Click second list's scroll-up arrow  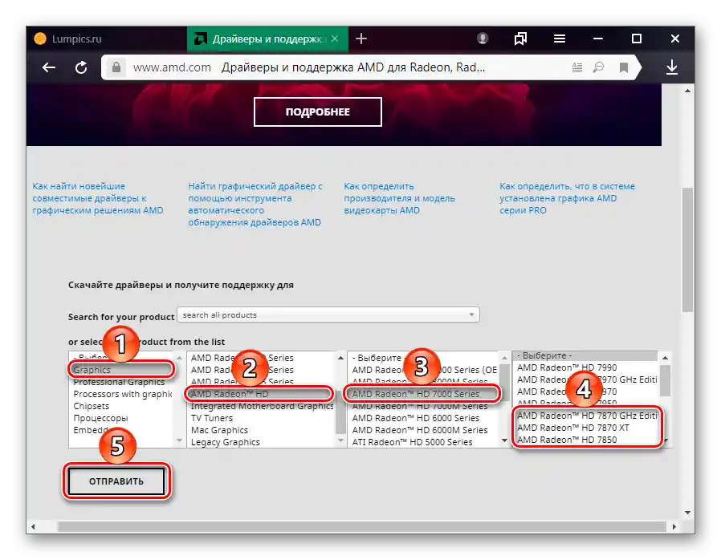[340, 358]
